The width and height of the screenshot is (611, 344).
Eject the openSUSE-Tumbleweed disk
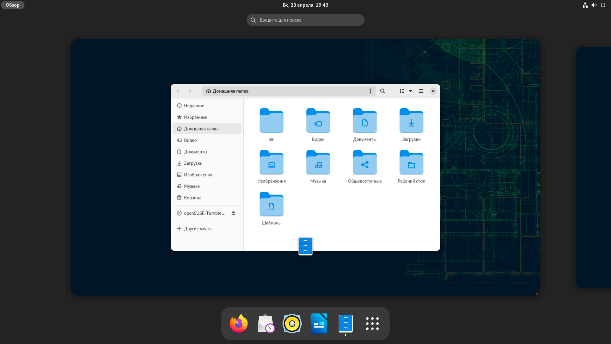233,213
